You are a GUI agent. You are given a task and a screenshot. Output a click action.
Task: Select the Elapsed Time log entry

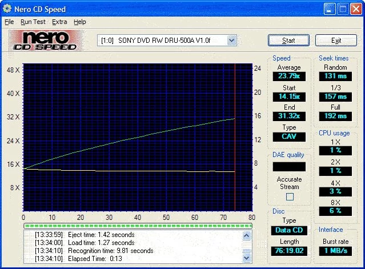(78, 259)
